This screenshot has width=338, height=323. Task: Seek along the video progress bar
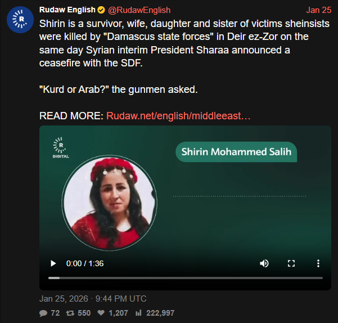click(186, 278)
